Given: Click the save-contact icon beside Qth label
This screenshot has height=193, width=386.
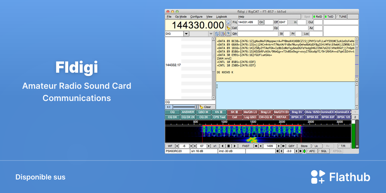Looking at the screenshot, I should pyautogui.click(x=228, y=34).
